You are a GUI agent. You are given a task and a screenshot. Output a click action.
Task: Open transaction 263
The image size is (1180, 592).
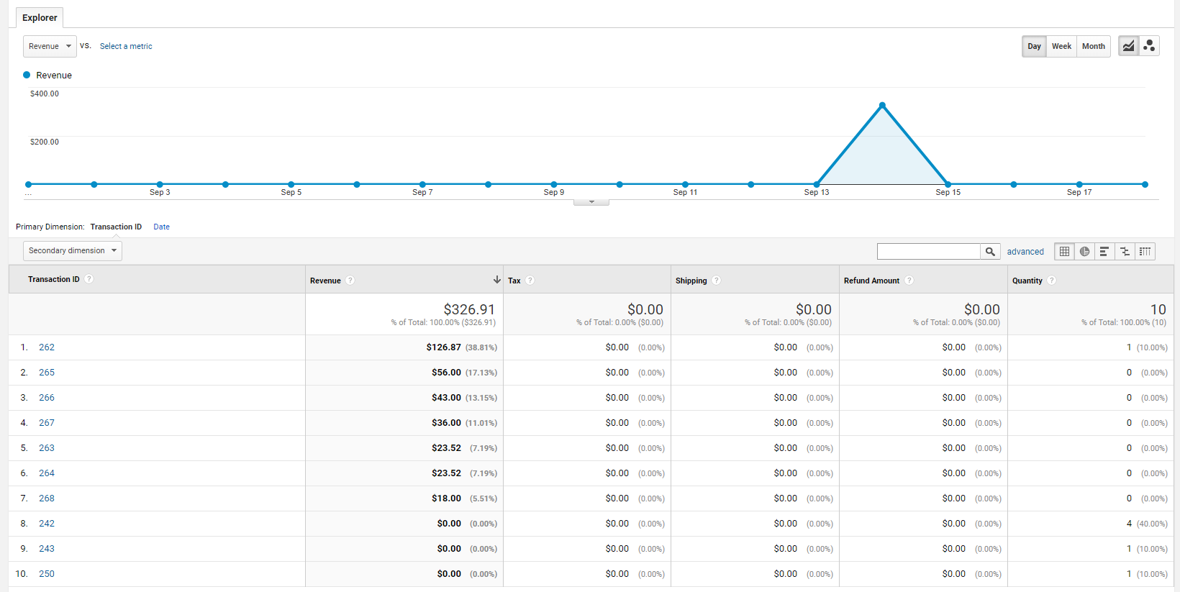click(x=47, y=448)
